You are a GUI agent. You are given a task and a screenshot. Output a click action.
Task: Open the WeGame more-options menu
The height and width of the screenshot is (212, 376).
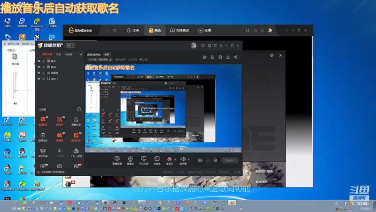click(287, 30)
